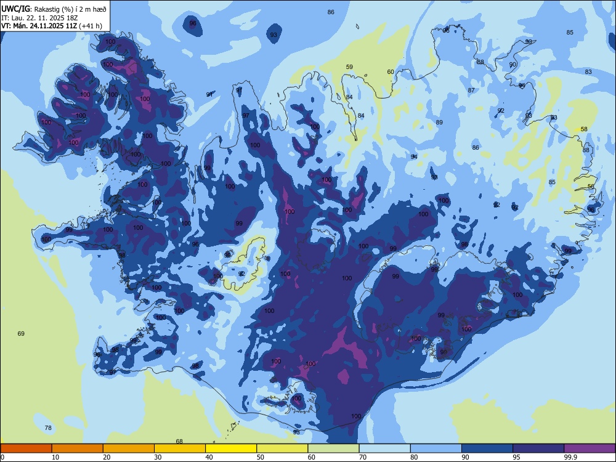Click the 'UWC/IG' model label

coord(16,9)
